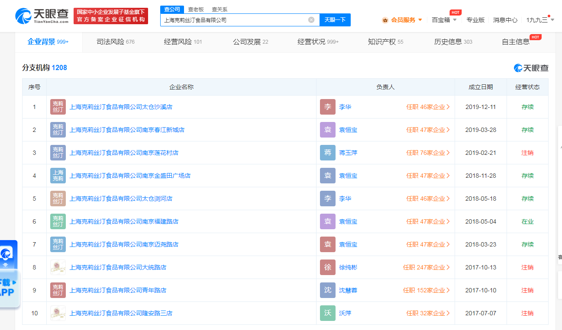Click avatar icon for 徐纯彬
562x330 pixels.
click(327, 267)
